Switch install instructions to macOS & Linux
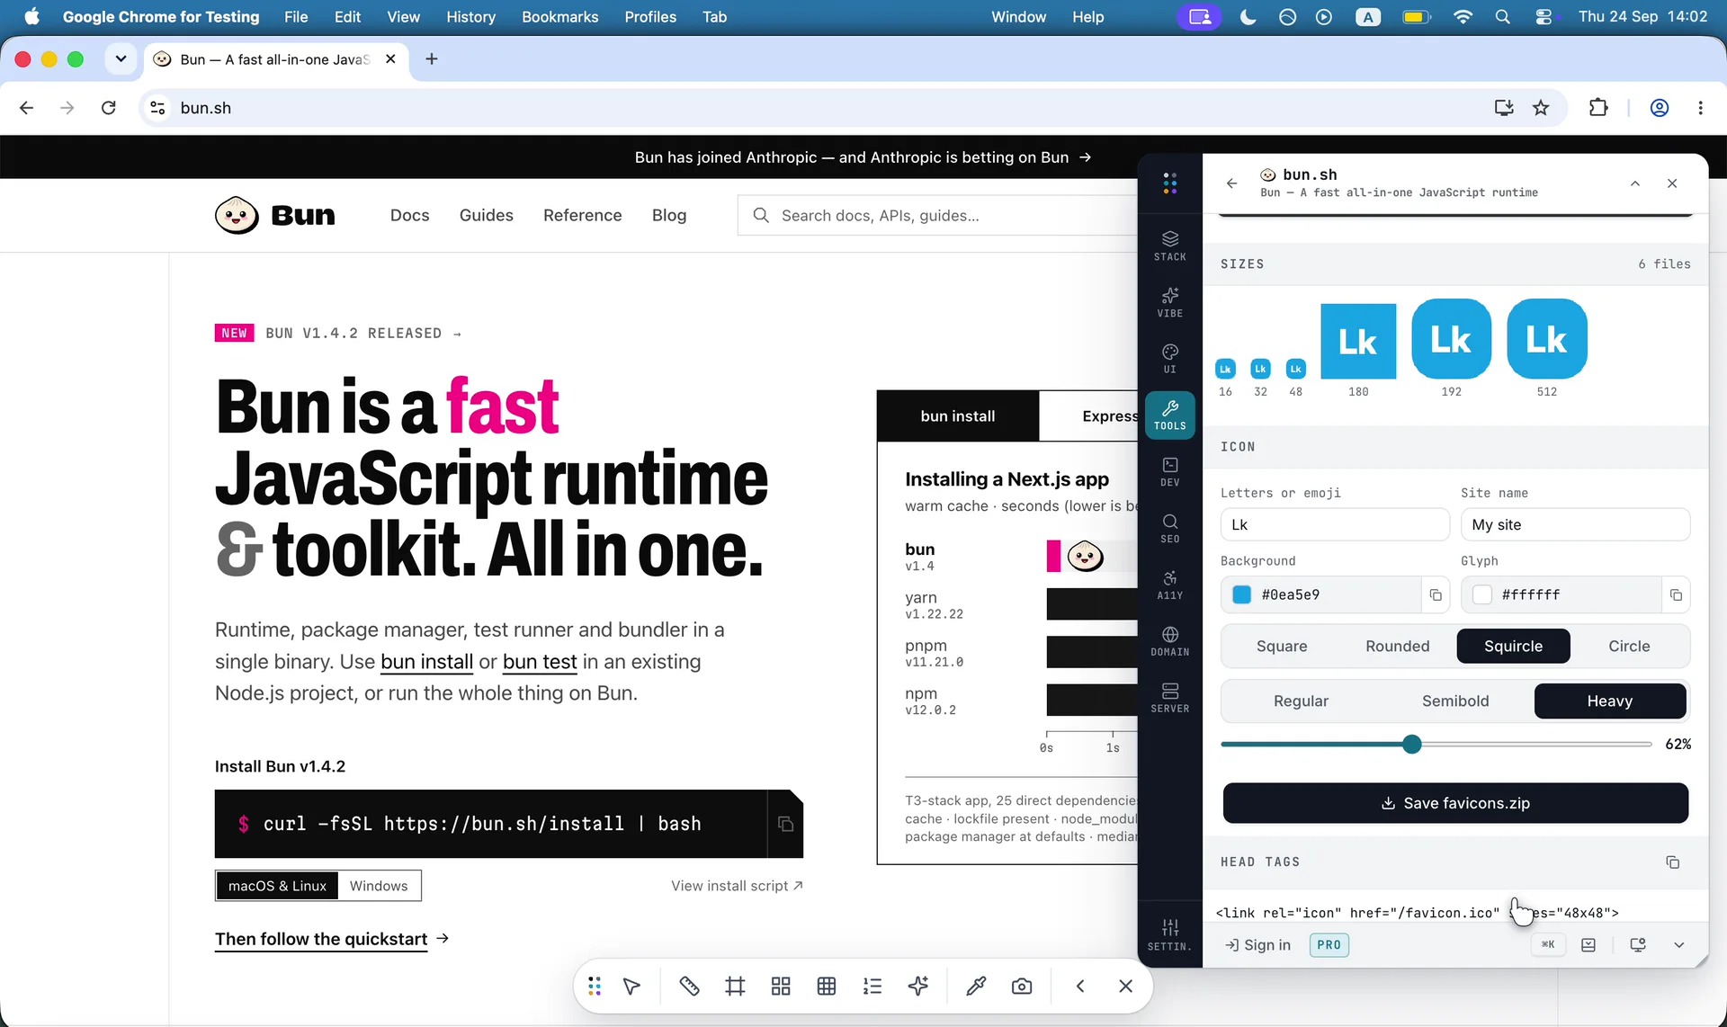 (277, 886)
